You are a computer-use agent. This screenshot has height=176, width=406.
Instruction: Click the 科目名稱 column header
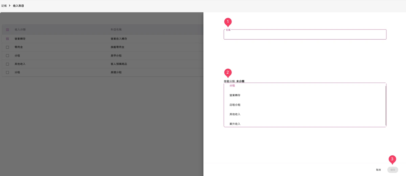(x=116, y=30)
